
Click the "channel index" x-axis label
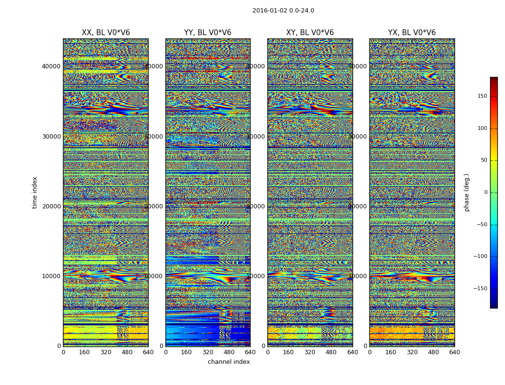(x=229, y=362)
